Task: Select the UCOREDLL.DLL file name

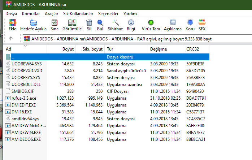Action: coord(26,85)
